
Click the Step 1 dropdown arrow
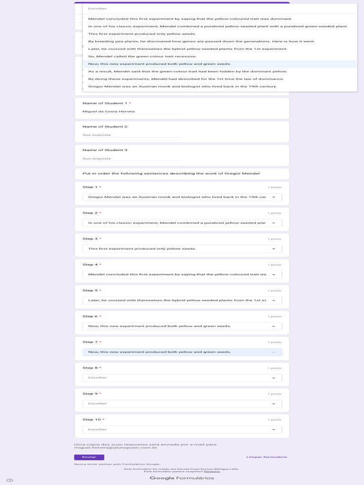pyautogui.click(x=273, y=197)
